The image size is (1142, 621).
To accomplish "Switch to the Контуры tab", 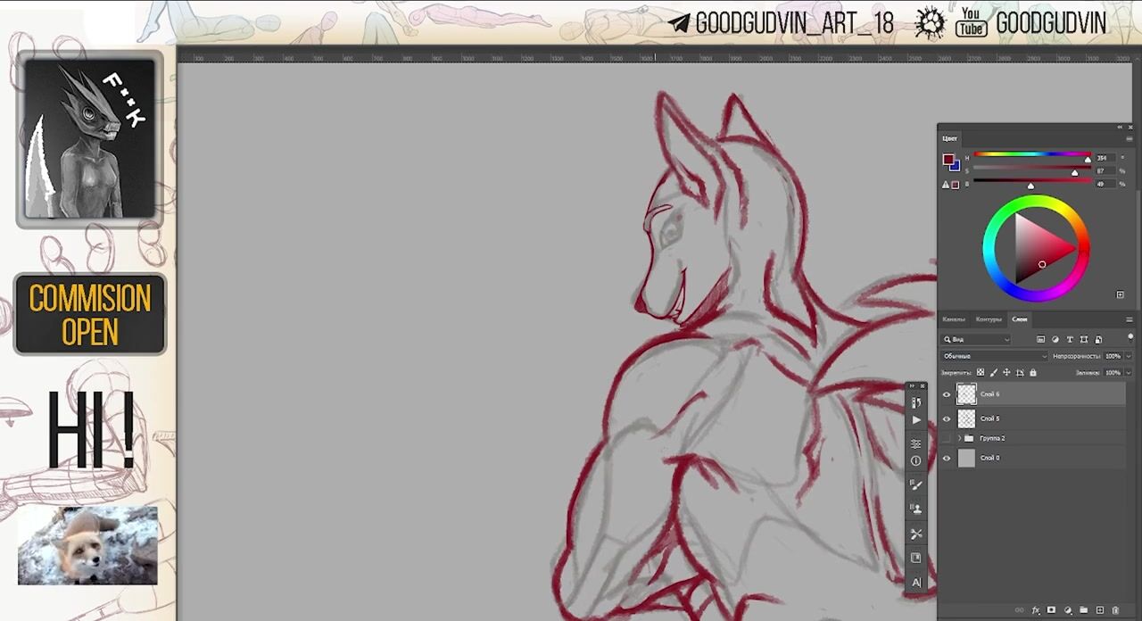I will point(988,319).
